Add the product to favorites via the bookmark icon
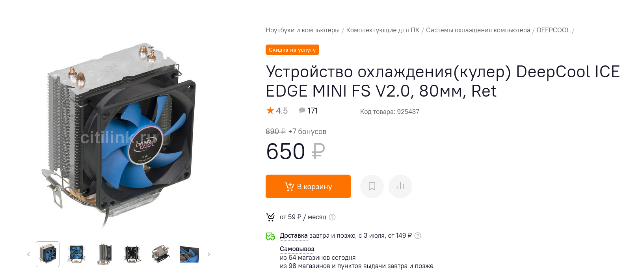 click(x=372, y=186)
